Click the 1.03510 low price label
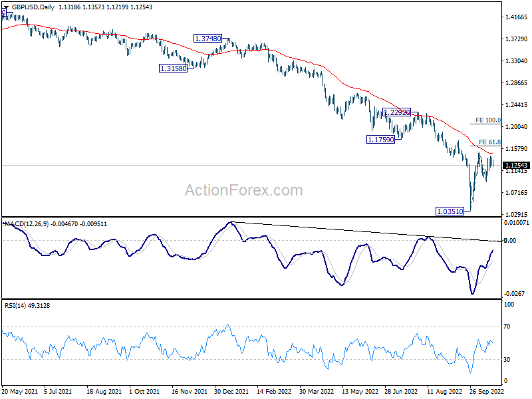The image size is (532, 399). click(450, 211)
